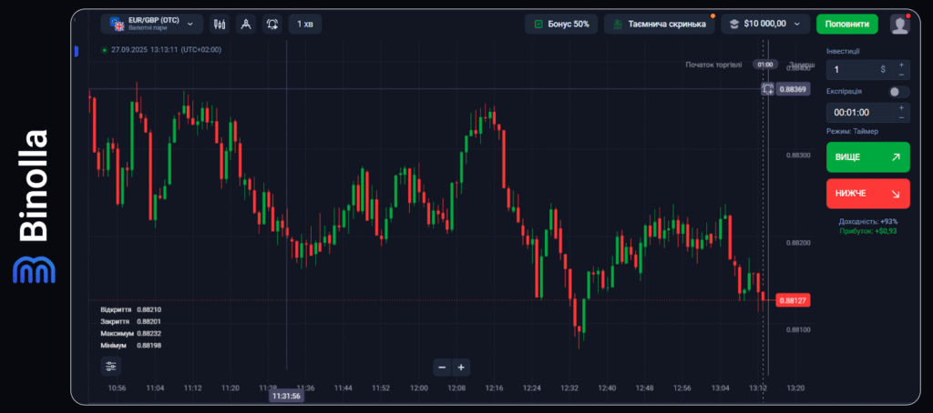The image size is (933, 413).
Task: Increase expiration time with plus stepper
Action: tap(902, 108)
